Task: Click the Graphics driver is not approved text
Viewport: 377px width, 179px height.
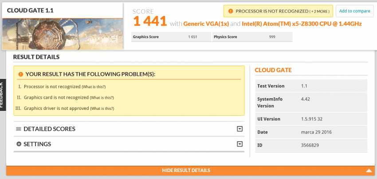Action: point(56,109)
